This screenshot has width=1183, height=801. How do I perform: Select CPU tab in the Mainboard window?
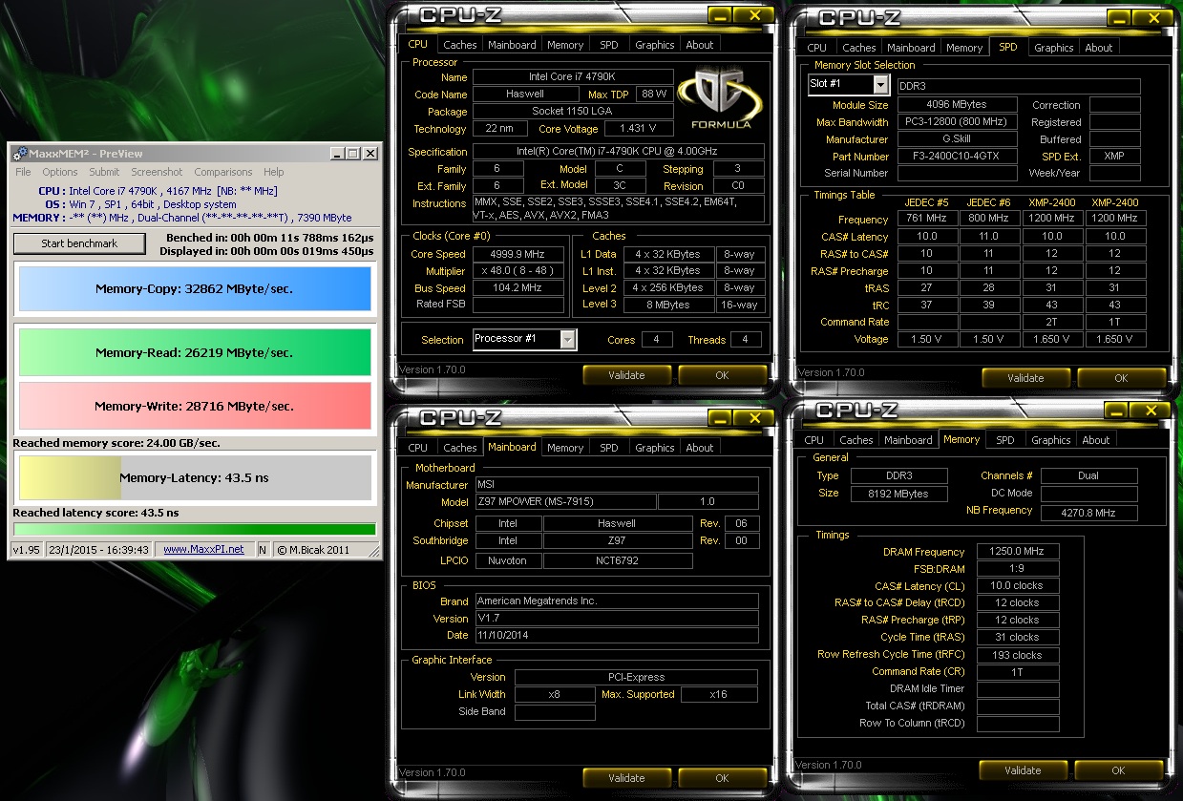point(418,448)
